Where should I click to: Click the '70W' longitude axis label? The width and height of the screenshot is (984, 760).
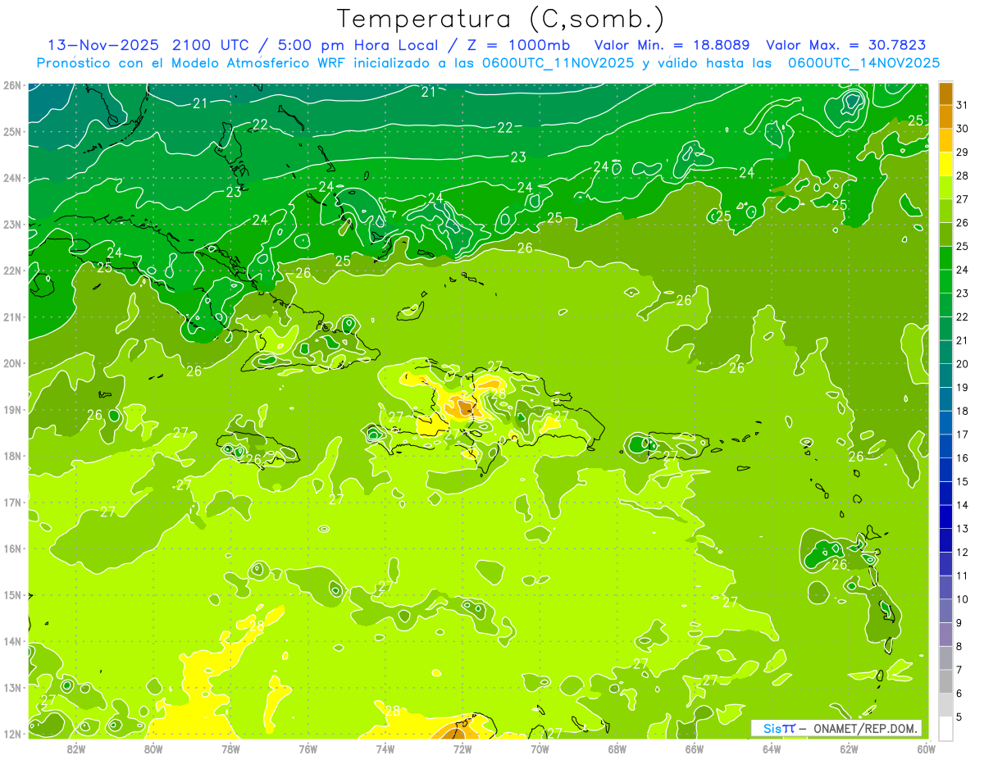(540, 749)
